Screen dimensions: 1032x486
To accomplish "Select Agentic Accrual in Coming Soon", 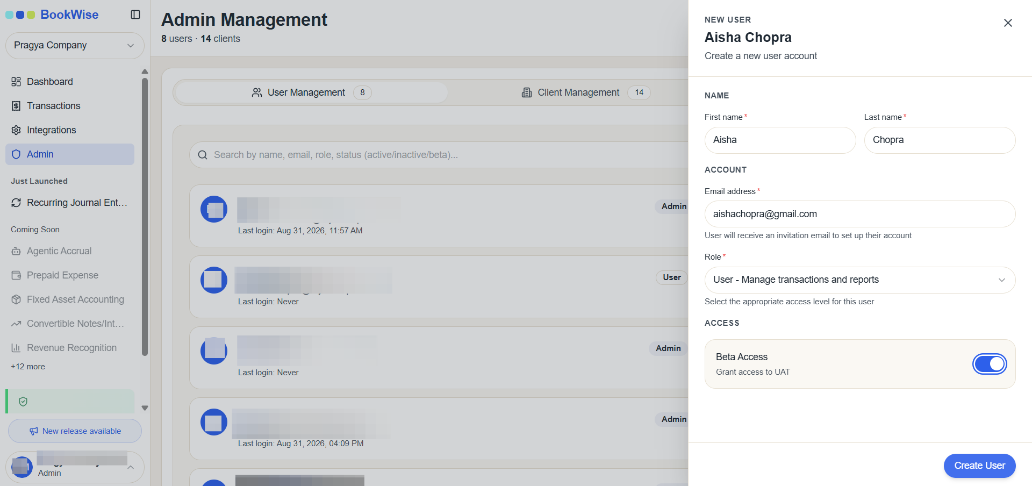I will pos(70,251).
